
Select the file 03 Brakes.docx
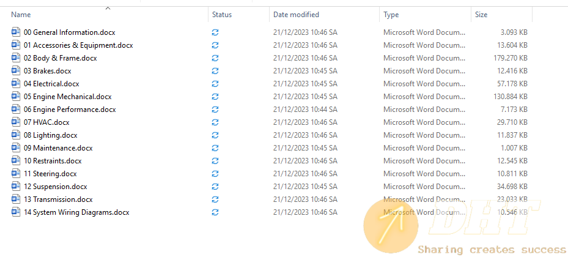pyautogui.click(x=47, y=71)
